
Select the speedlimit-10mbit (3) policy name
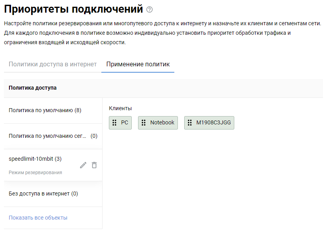tap(35, 159)
